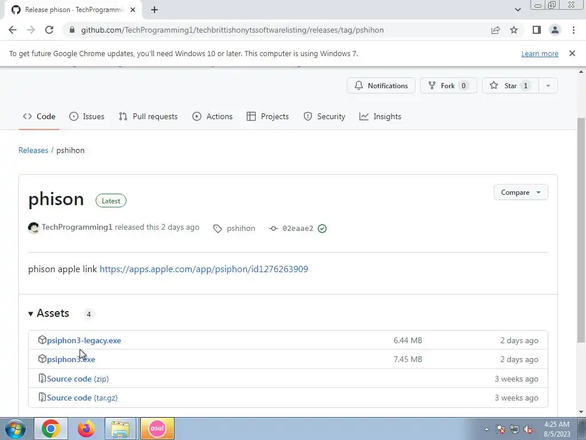This screenshot has width=586, height=440.
Task: Collapse the Assets section
Action: 49,313
